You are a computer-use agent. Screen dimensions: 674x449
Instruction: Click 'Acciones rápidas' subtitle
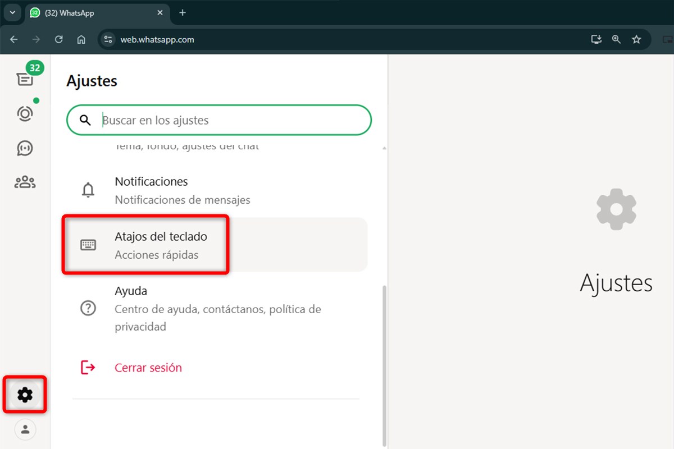tap(157, 255)
